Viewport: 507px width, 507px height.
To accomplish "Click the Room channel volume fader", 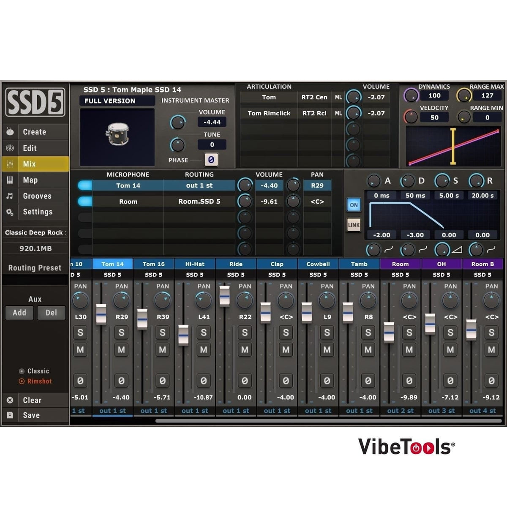I will pos(389,332).
